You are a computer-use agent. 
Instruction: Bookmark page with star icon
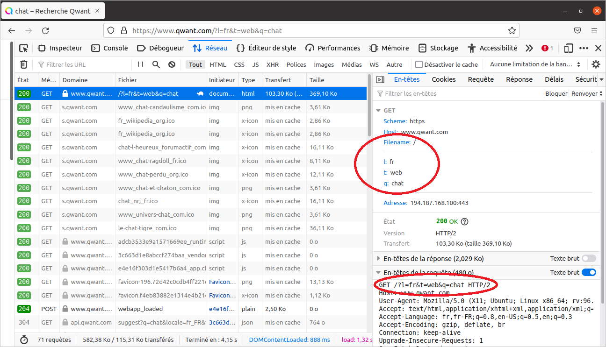click(512, 31)
